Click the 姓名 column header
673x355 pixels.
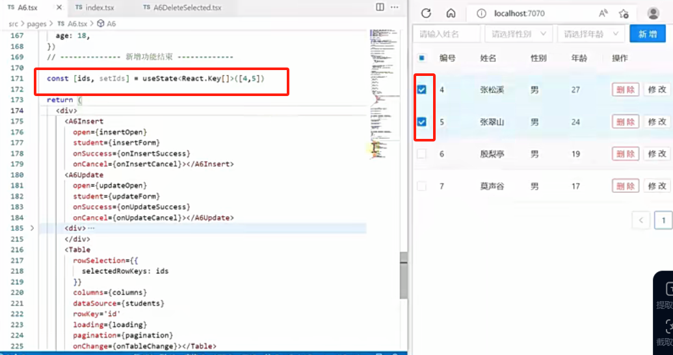[488, 58]
